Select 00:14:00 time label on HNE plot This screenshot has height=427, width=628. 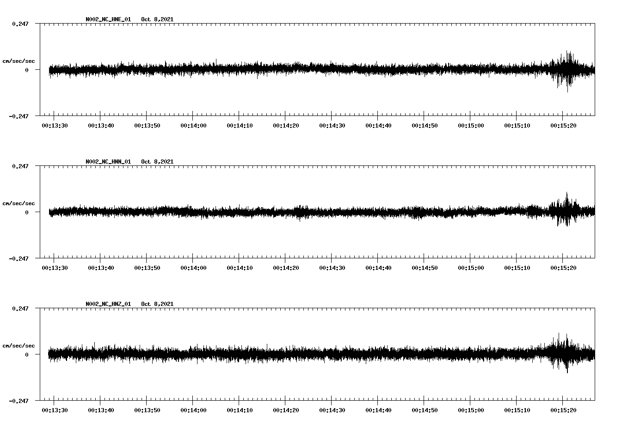click(193, 126)
